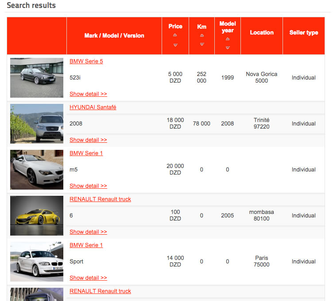Open the BMW Serie 5 listing link

pyautogui.click(x=86, y=61)
